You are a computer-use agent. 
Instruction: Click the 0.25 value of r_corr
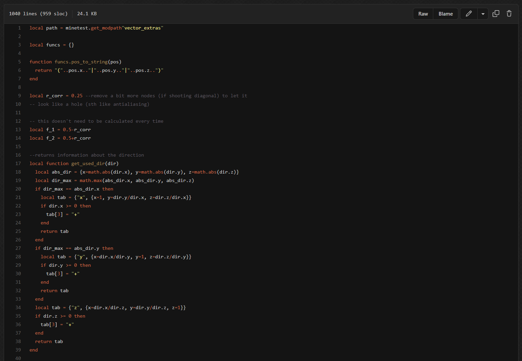(x=77, y=96)
